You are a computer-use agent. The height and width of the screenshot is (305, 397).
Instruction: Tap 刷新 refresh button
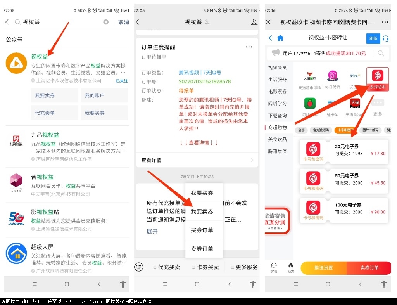pyautogui.click(x=373, y=38)
